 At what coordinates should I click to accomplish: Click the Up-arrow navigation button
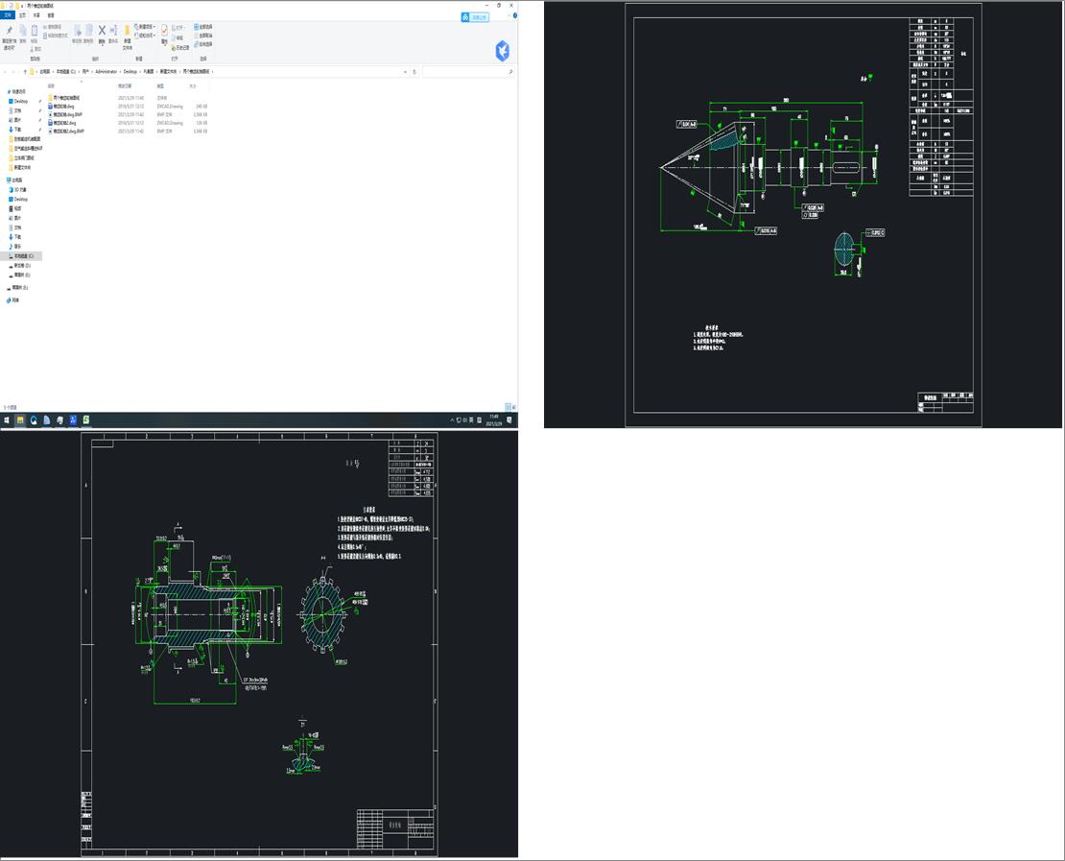coord(25,72)
